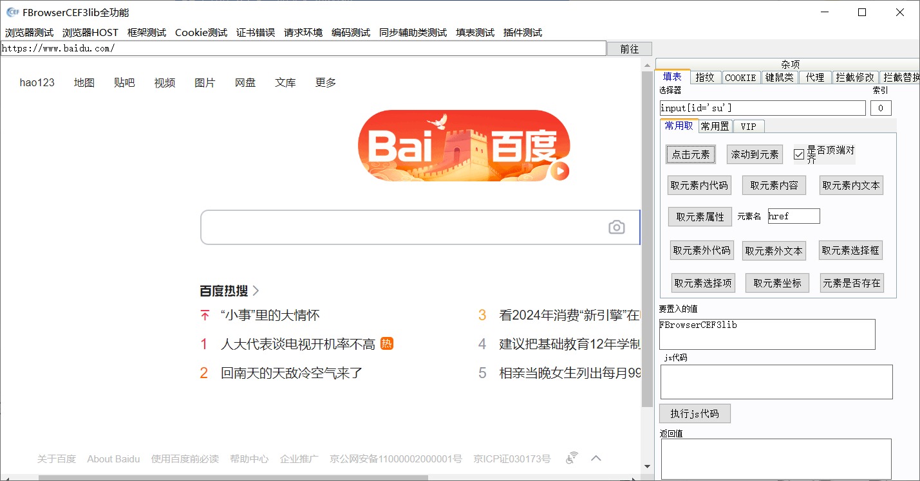This screenshot has height=481, width=920.
Task: Open the 帮助中心 footer link
Action: click(x=249, y=458)
